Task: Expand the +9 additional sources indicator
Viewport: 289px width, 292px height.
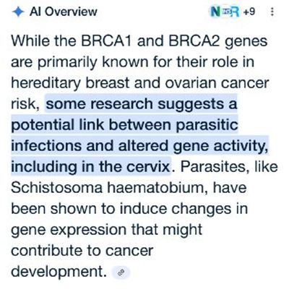Action: click(x=249, y=12)
